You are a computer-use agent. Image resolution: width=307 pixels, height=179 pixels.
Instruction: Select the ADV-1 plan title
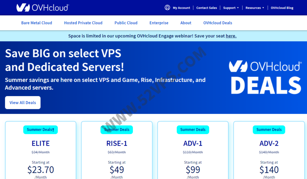tap(193, 144)
